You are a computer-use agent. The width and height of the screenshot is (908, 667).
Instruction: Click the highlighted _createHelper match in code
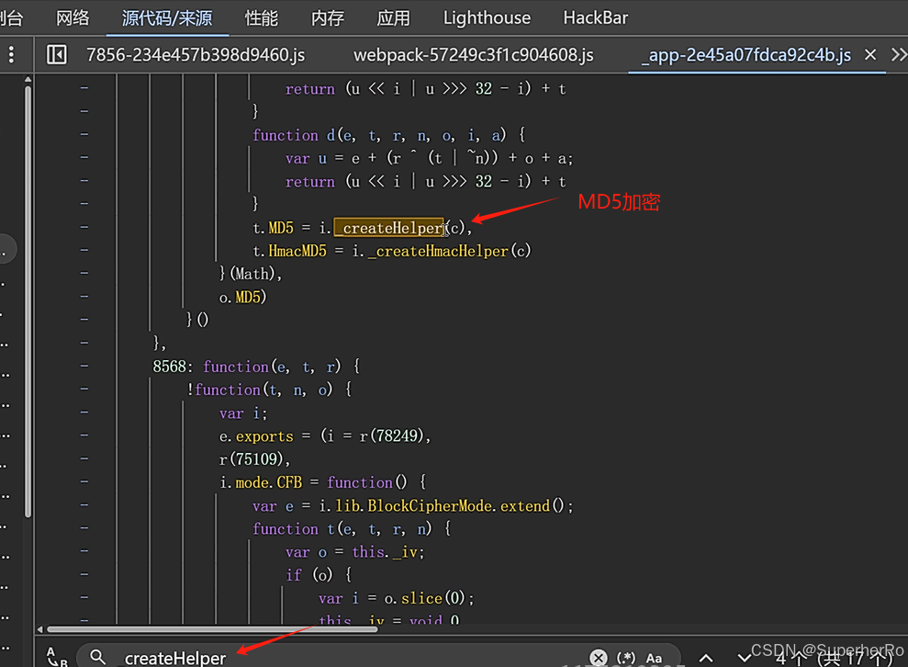pyautogui.click(x=389, y=228)
